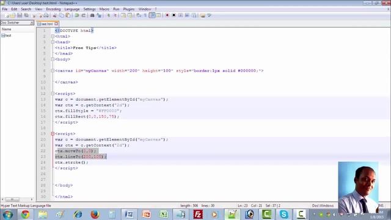Click the Copy toolbar icon
Screen dimensions: 391x220
[x=62, y=15]
